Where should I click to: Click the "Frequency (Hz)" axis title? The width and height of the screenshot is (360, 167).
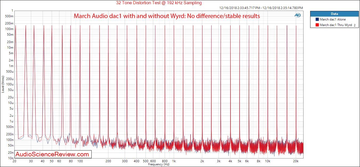159,164
